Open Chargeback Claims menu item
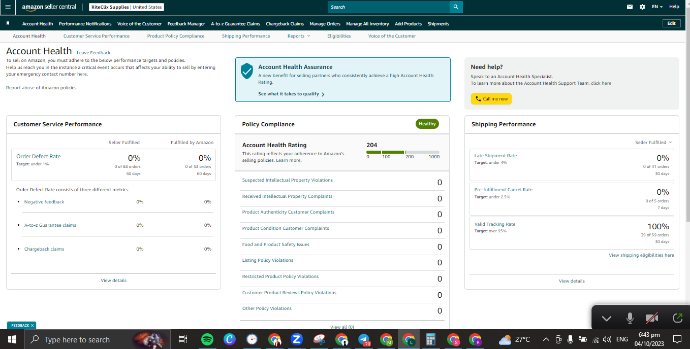 285,24
